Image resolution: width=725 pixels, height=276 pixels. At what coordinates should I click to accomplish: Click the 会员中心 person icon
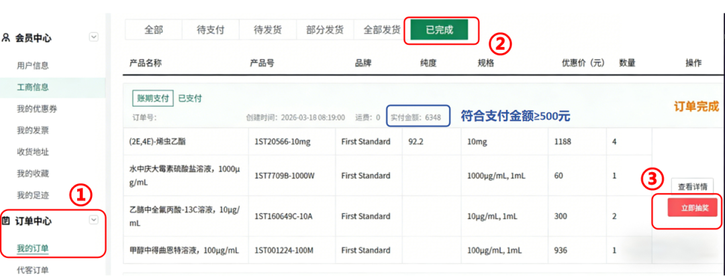[6, 38]
